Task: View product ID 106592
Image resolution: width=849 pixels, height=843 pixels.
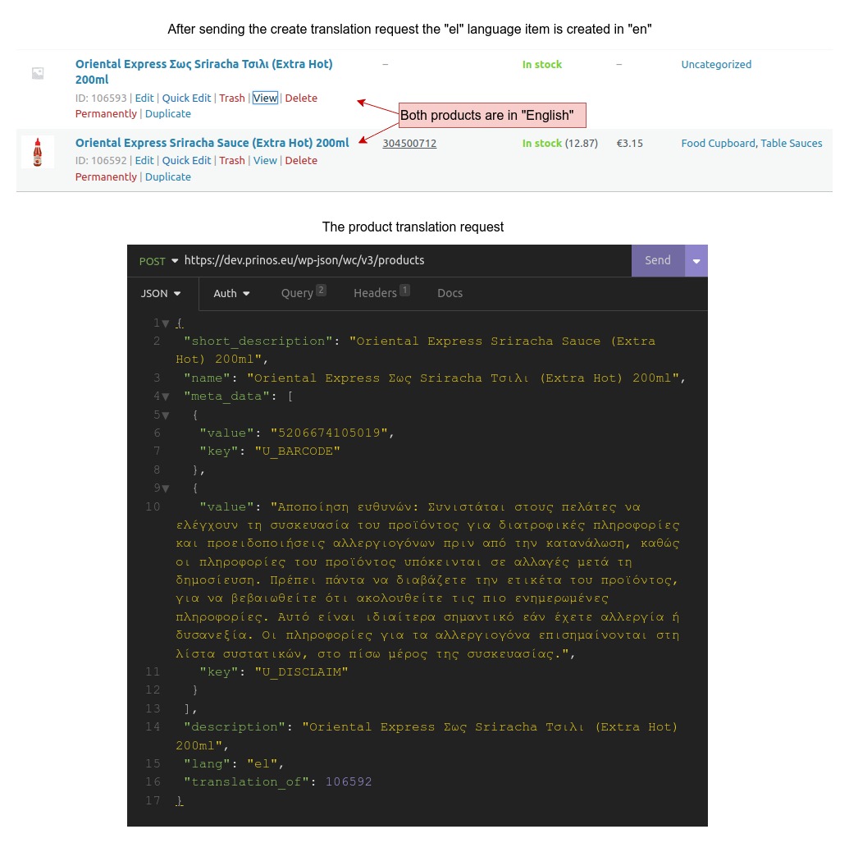Action: pos(265,160)
